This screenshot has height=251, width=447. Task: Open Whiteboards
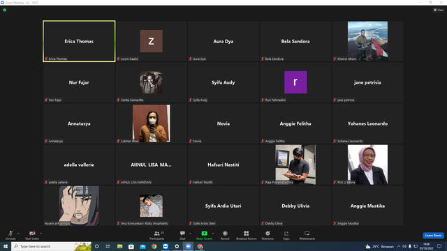(x=307, y=235)
